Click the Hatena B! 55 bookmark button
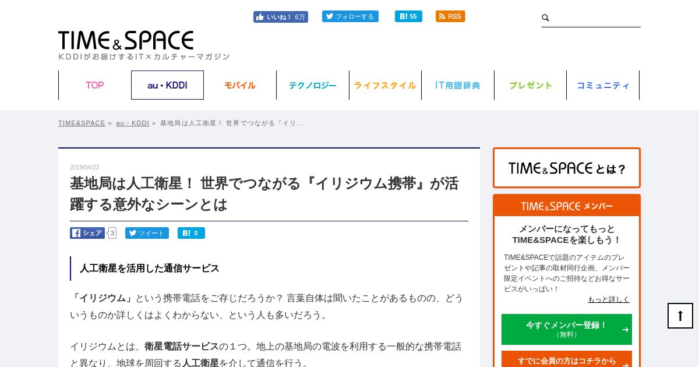This screenshot has height=367, width=699. pos(408,16)
